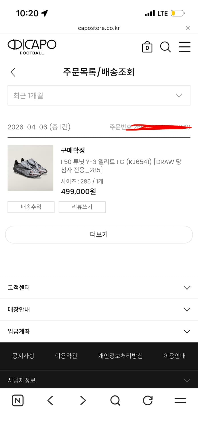Viewport: 198px width, 430px height.
Task: Open the 이용약관 footer menu item
Action: point(66,356)
